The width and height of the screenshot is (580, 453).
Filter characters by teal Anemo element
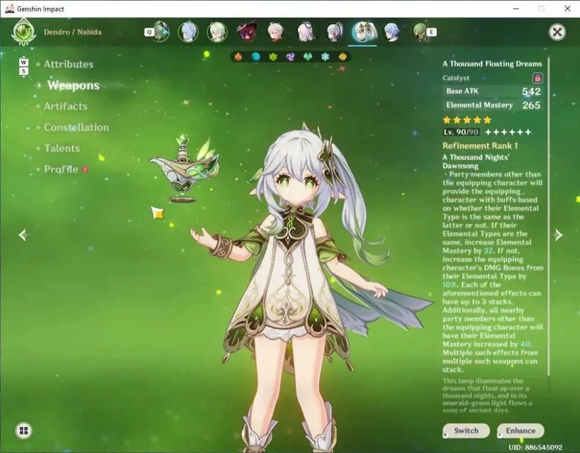click(x=308, y=57)
